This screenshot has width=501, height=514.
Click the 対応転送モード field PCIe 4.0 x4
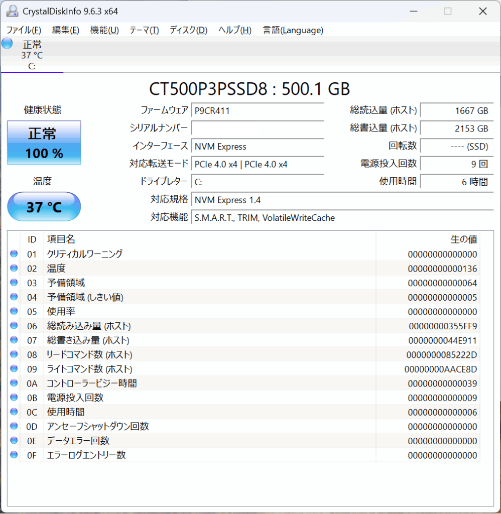tap(258, 164)
